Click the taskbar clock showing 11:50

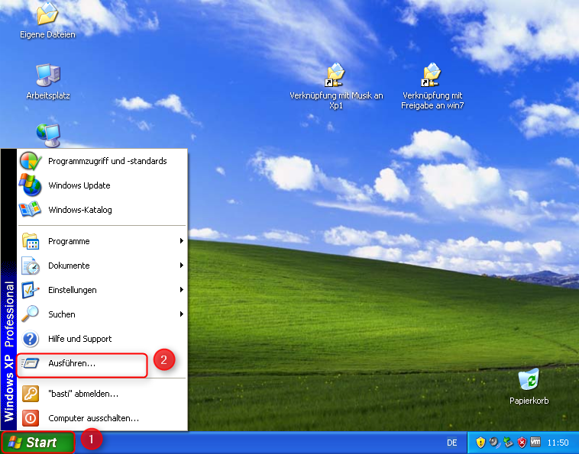pyautogui.click(x=559, y=443)
